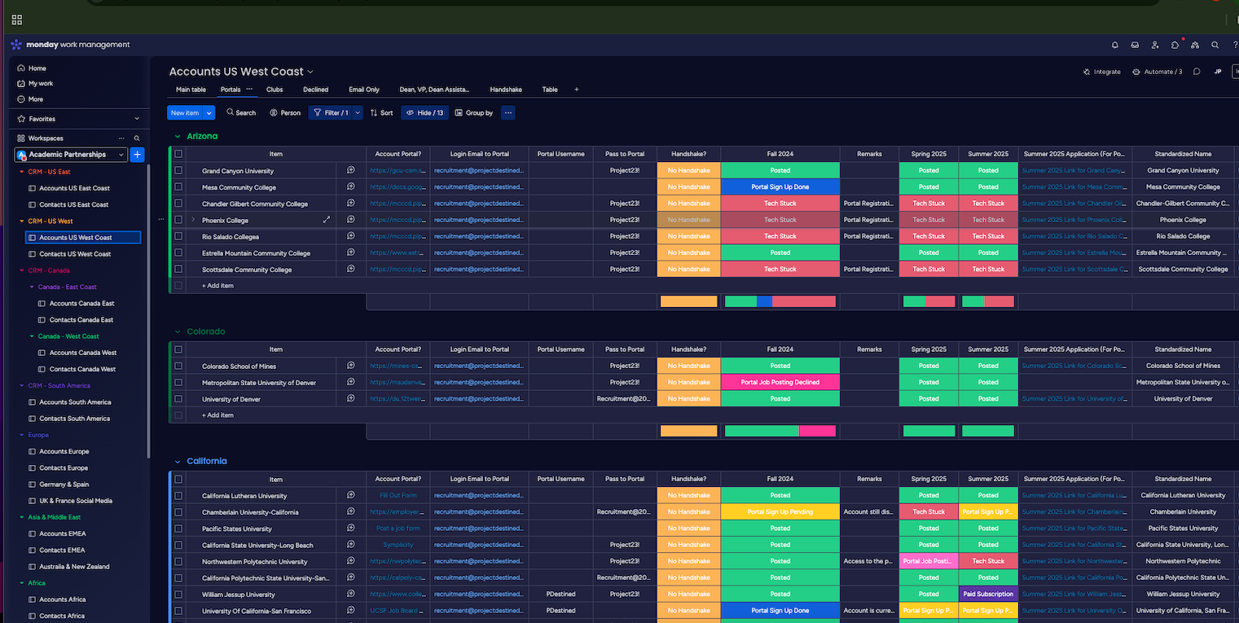Collapse the Colorado group
The image size is (1239, 623).
[x=177, y=331]
